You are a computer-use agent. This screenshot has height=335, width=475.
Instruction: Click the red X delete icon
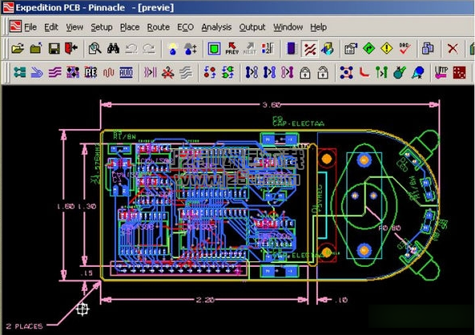453,49
